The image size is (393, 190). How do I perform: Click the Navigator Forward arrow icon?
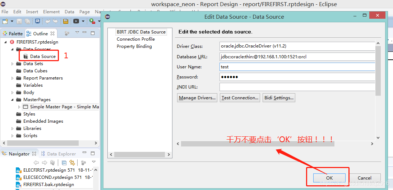[x=44, y=163]
